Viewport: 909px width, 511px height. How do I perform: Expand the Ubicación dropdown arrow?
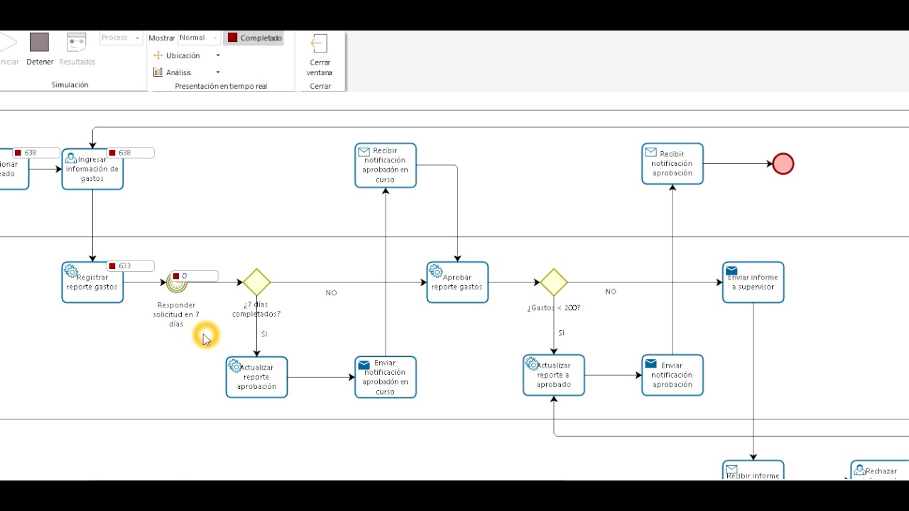(218, 55)
